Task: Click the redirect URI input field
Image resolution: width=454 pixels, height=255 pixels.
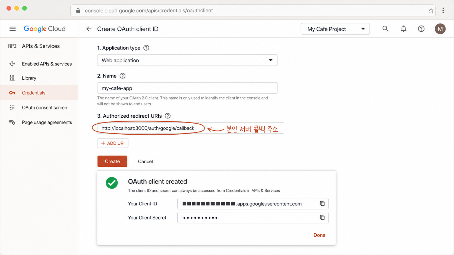Action: (x=191, y=128)
